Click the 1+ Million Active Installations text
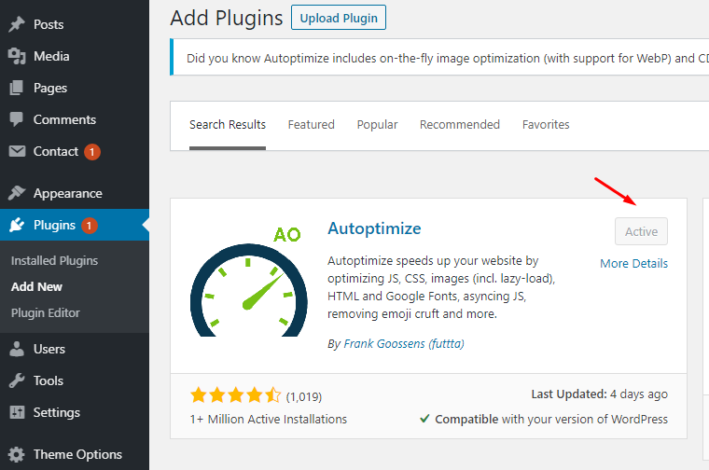The width and height of the screenshot is (709, 470). [x=268, y=420]
